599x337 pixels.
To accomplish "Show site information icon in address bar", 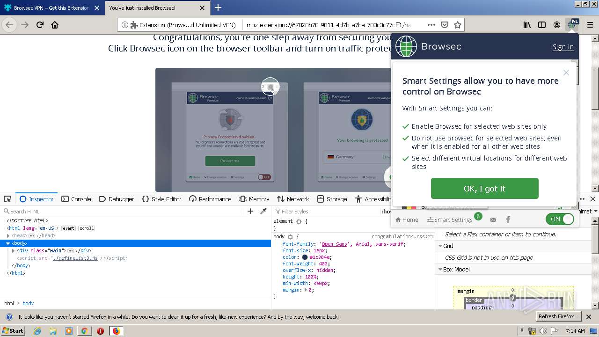I will (x=124, y=25).
